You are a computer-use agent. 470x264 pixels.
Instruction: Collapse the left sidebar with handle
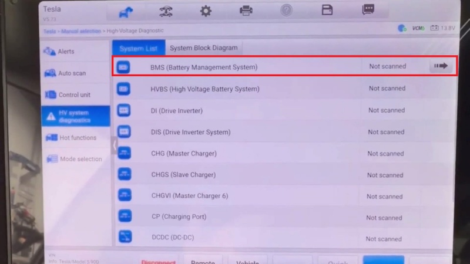click(114, 145)
